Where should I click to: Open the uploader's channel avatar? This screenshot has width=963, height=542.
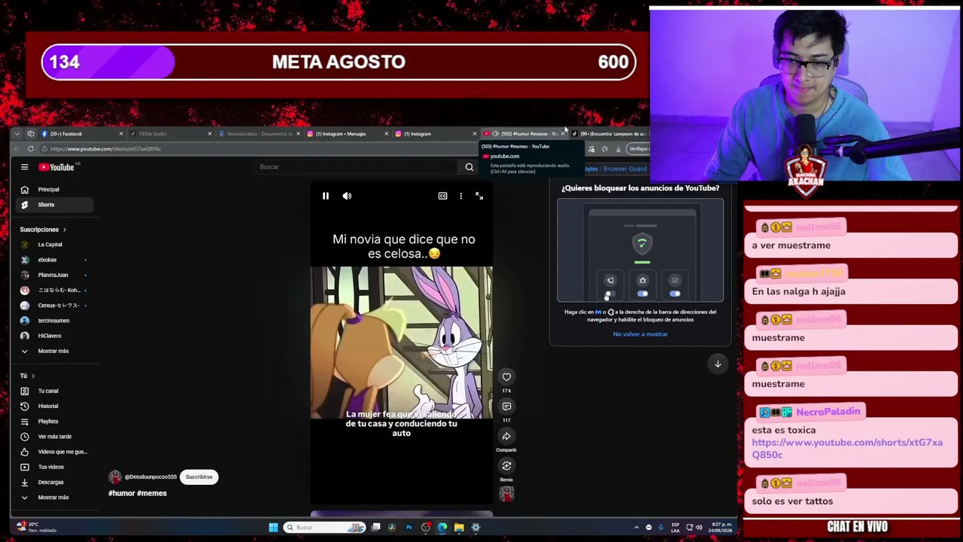(x=115, y=477)
